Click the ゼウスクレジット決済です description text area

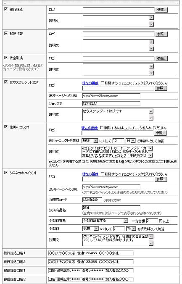(116, 115)
